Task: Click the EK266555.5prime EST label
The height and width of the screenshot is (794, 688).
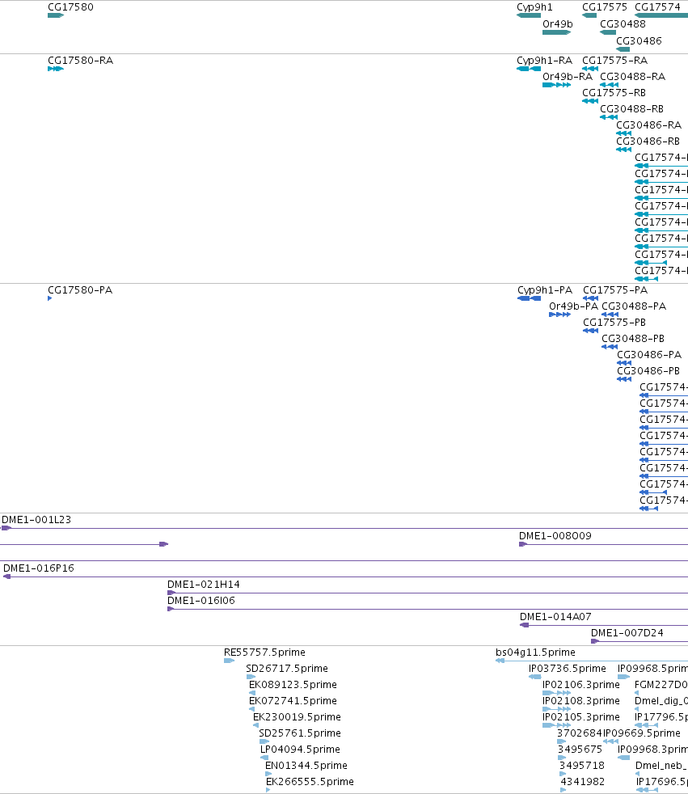Action: tap(310, 783)
